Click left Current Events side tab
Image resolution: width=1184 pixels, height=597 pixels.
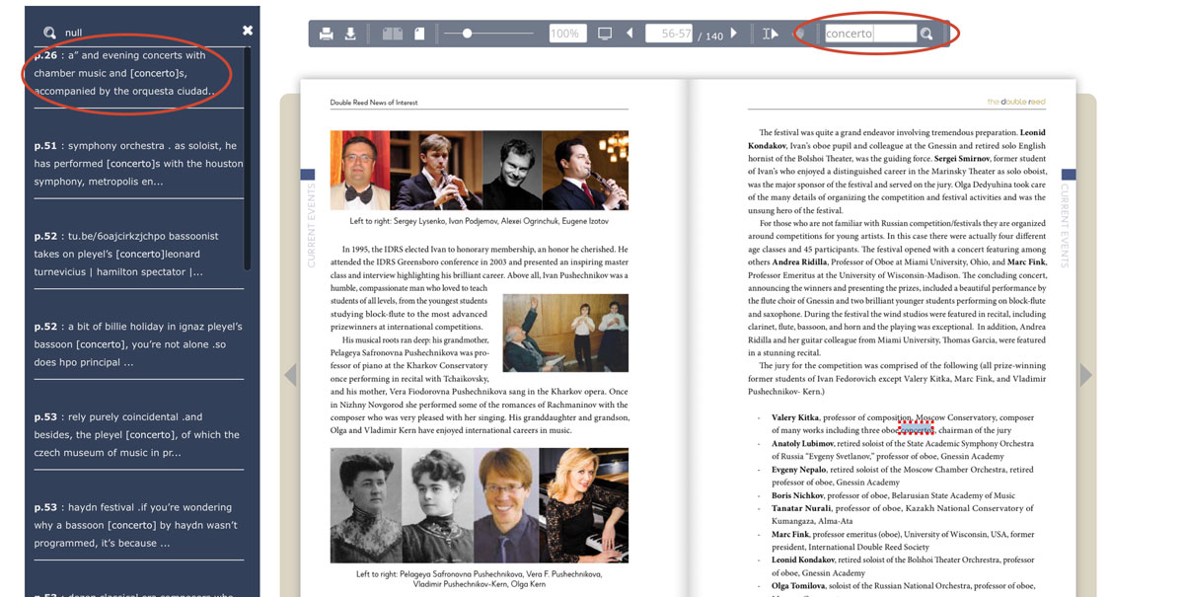[308, 219]
